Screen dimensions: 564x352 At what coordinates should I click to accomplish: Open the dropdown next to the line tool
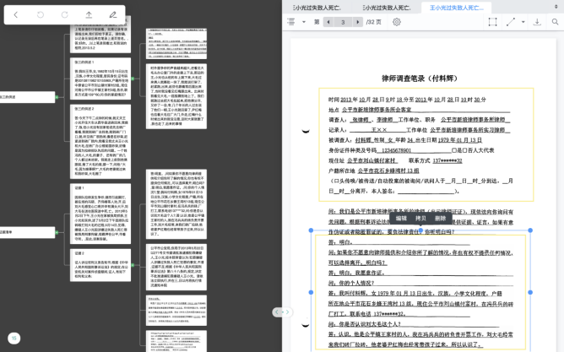tap(523, 22)
